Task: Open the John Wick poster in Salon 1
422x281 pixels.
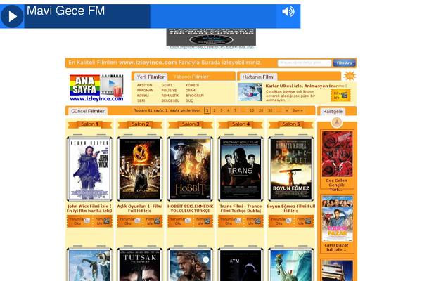Action: coord(89,169)
